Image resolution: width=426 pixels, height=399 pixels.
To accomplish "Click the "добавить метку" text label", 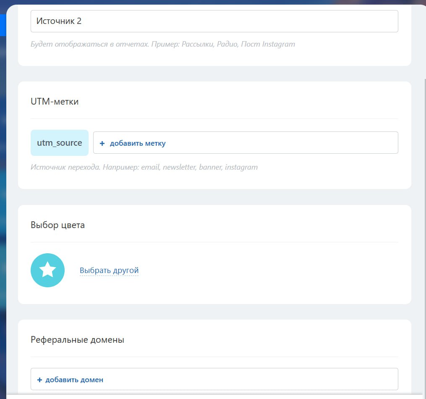I will 138,143.
